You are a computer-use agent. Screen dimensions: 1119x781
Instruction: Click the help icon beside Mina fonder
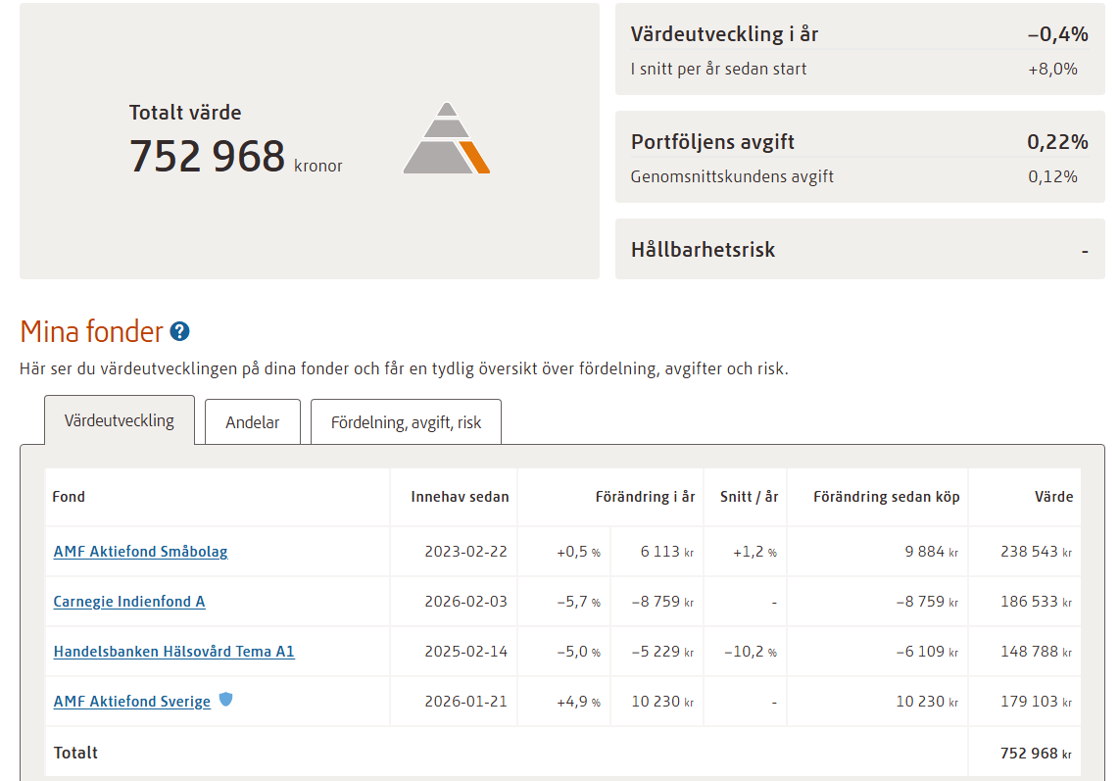179,332
